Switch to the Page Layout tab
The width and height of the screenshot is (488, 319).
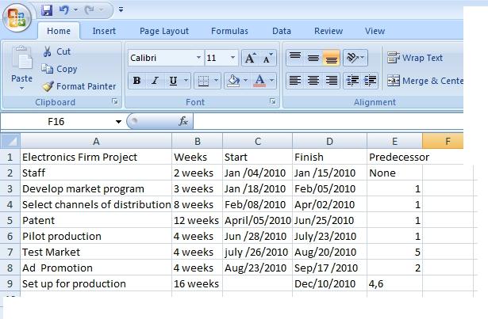(x=164, y=31)
